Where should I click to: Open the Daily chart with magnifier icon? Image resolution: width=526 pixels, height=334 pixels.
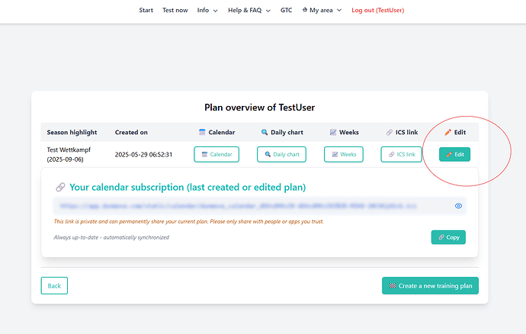(281, 154)
